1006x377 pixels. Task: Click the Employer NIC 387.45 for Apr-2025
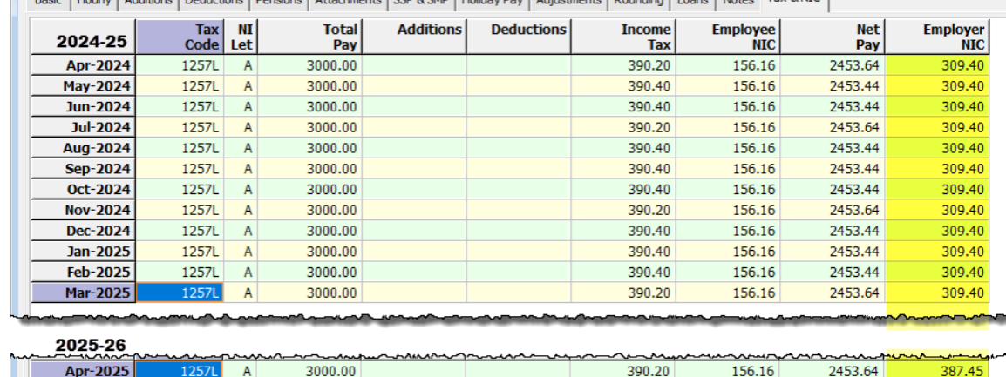pos(937,370)
